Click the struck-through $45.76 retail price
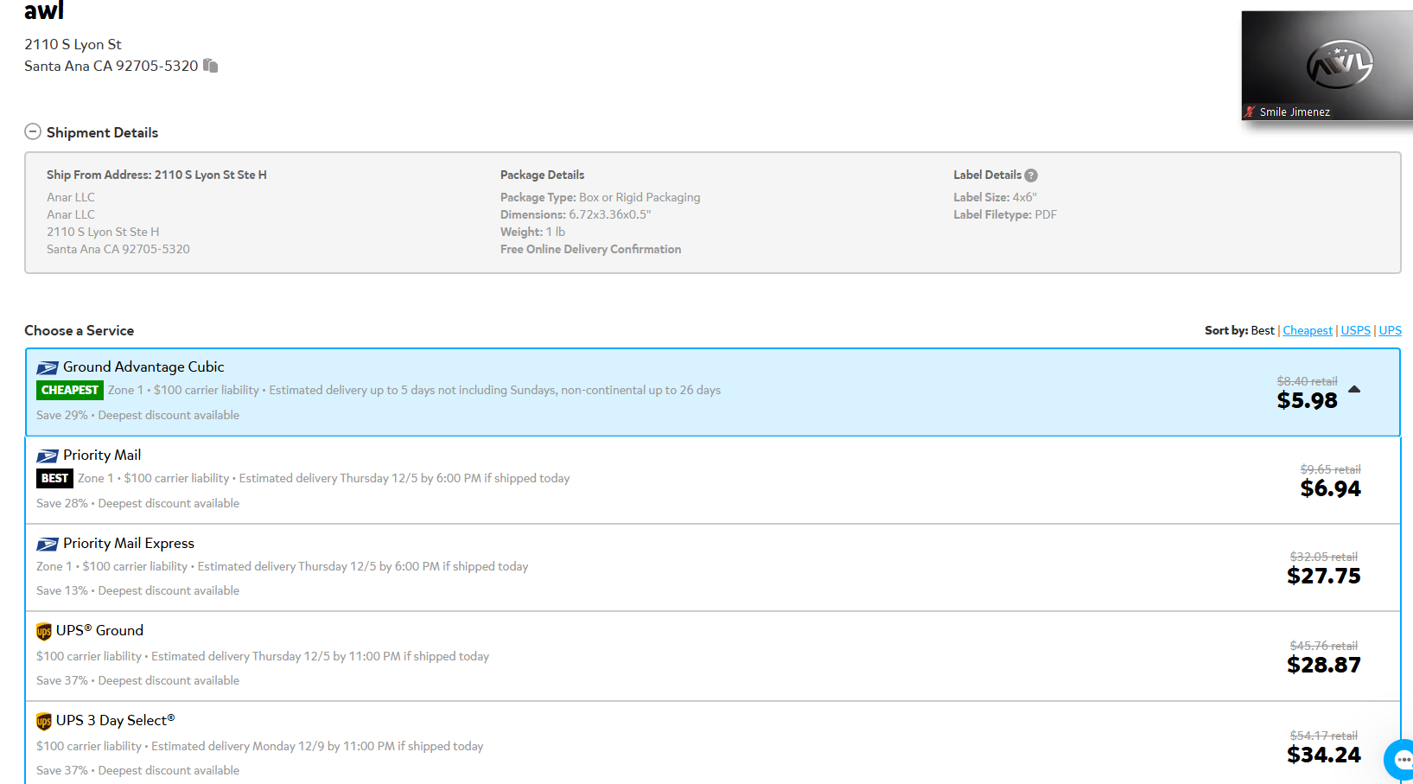This screenshot has width=1413, height=784. click(1323, 646)
